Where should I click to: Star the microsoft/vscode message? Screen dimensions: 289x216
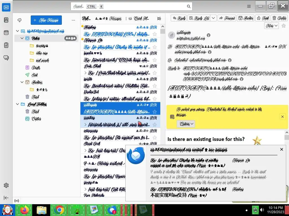click(155, 60)
